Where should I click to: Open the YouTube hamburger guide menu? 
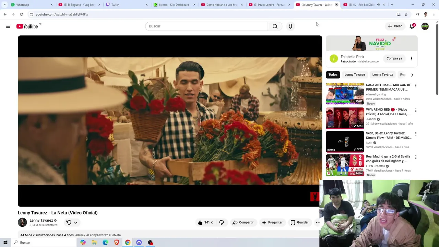tap(8, 26)
